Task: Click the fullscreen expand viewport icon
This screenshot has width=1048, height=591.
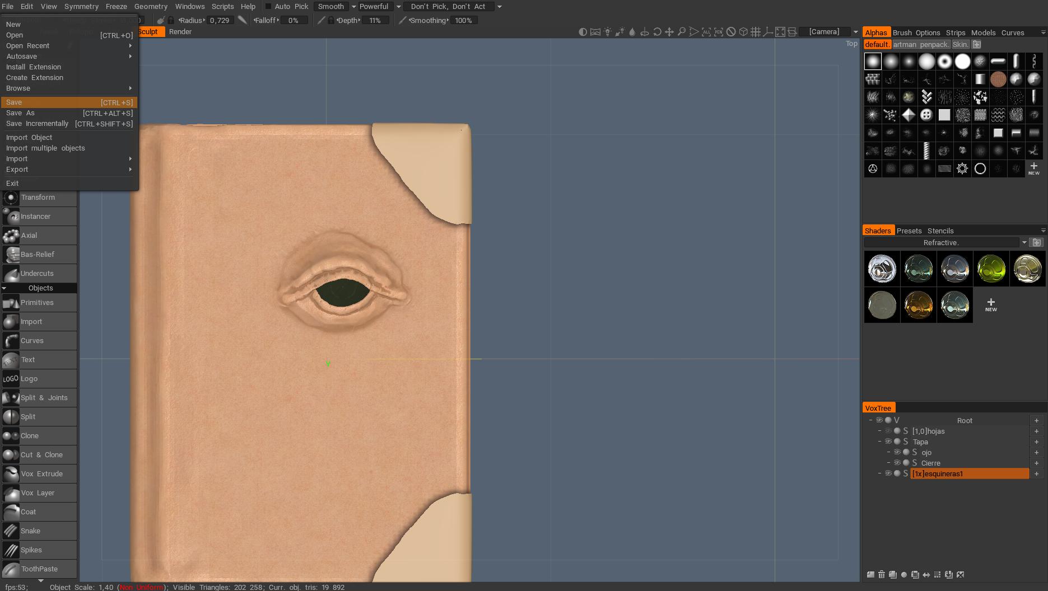Action: tap(780, 32)
